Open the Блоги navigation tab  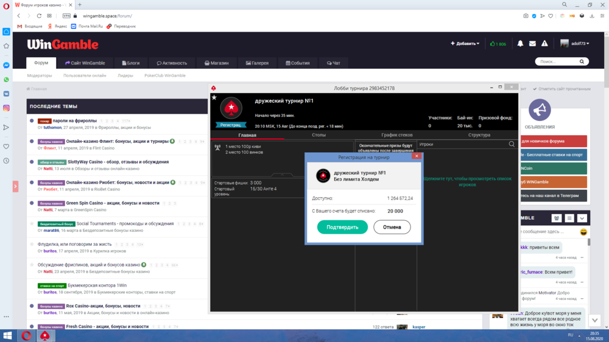(130, 63)
